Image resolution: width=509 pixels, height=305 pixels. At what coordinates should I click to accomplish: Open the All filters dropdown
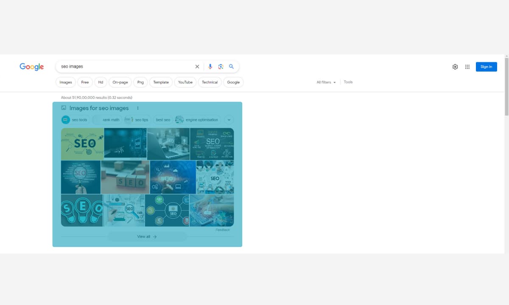[326, 82]
